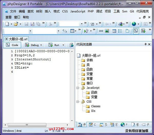Click the frame box toolbar icon
This screenshot has height=135, width=154.
127,31
